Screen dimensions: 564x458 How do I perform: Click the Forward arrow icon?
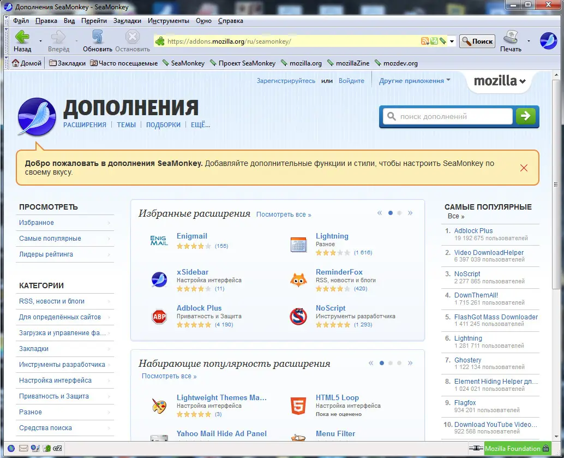coord(58,37)
